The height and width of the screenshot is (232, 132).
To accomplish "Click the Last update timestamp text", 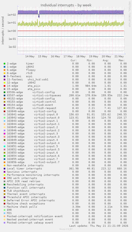I will pyautogui.click(x=99, y=226).
